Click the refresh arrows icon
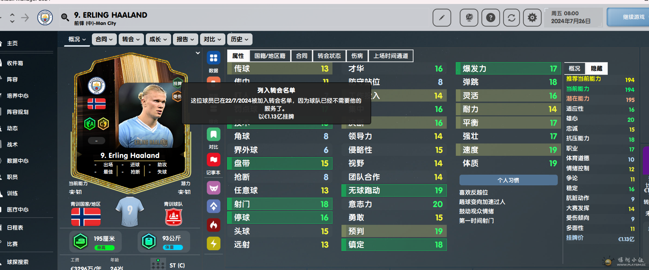Viewport: 649px width, 270px height. (x=511, y=17)
